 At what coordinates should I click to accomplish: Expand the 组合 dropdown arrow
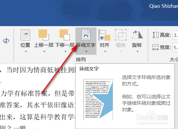121,52
